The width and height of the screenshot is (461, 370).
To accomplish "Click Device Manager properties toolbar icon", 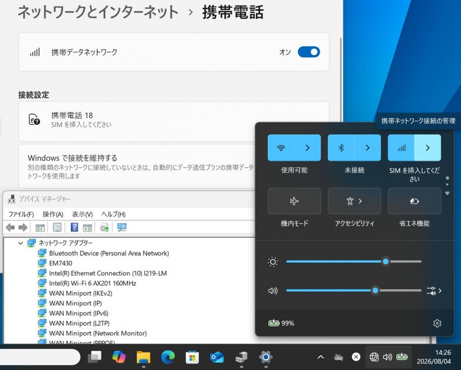I will coord(57,227).
